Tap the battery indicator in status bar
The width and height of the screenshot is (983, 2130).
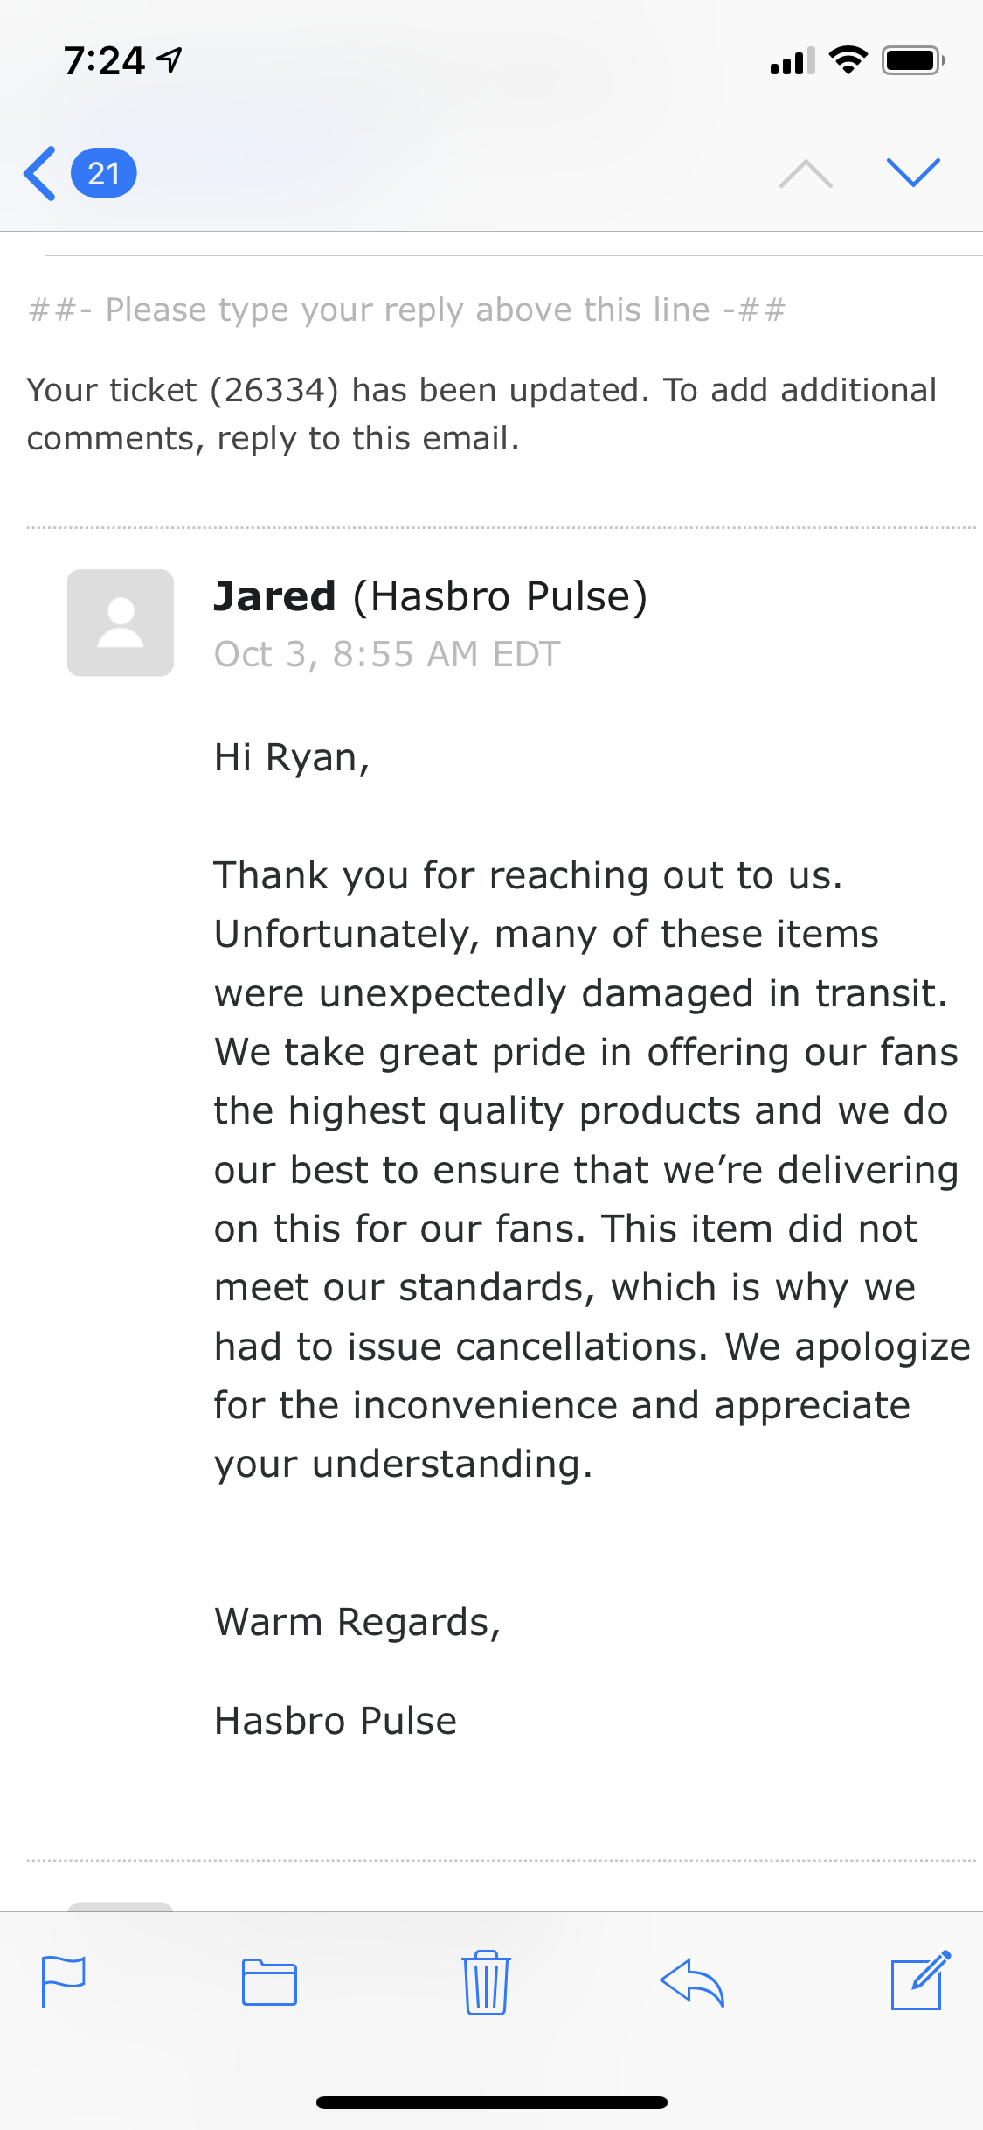pos(912,60)
